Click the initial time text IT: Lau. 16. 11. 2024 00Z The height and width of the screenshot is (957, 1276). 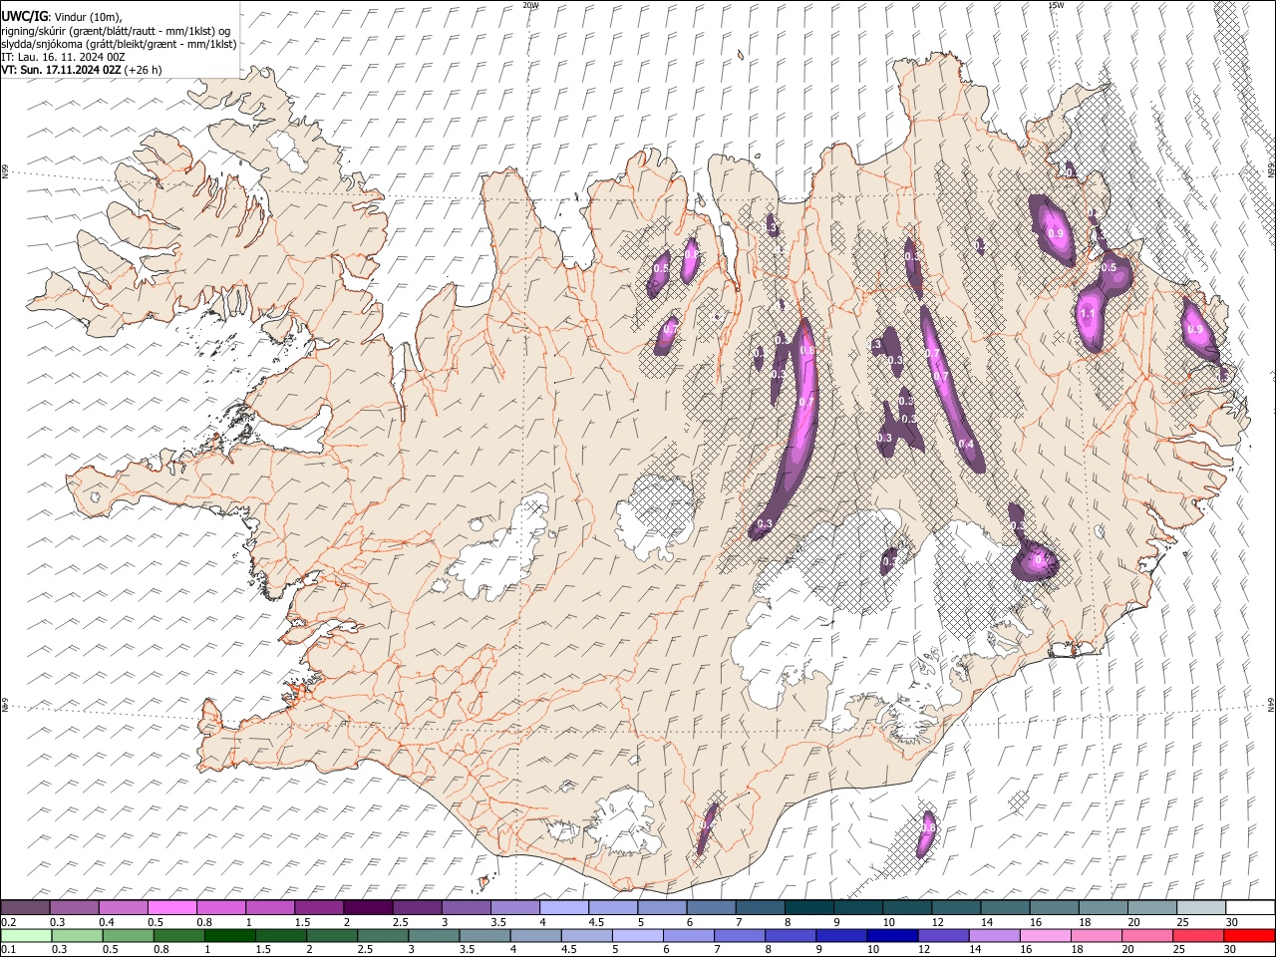64,57
